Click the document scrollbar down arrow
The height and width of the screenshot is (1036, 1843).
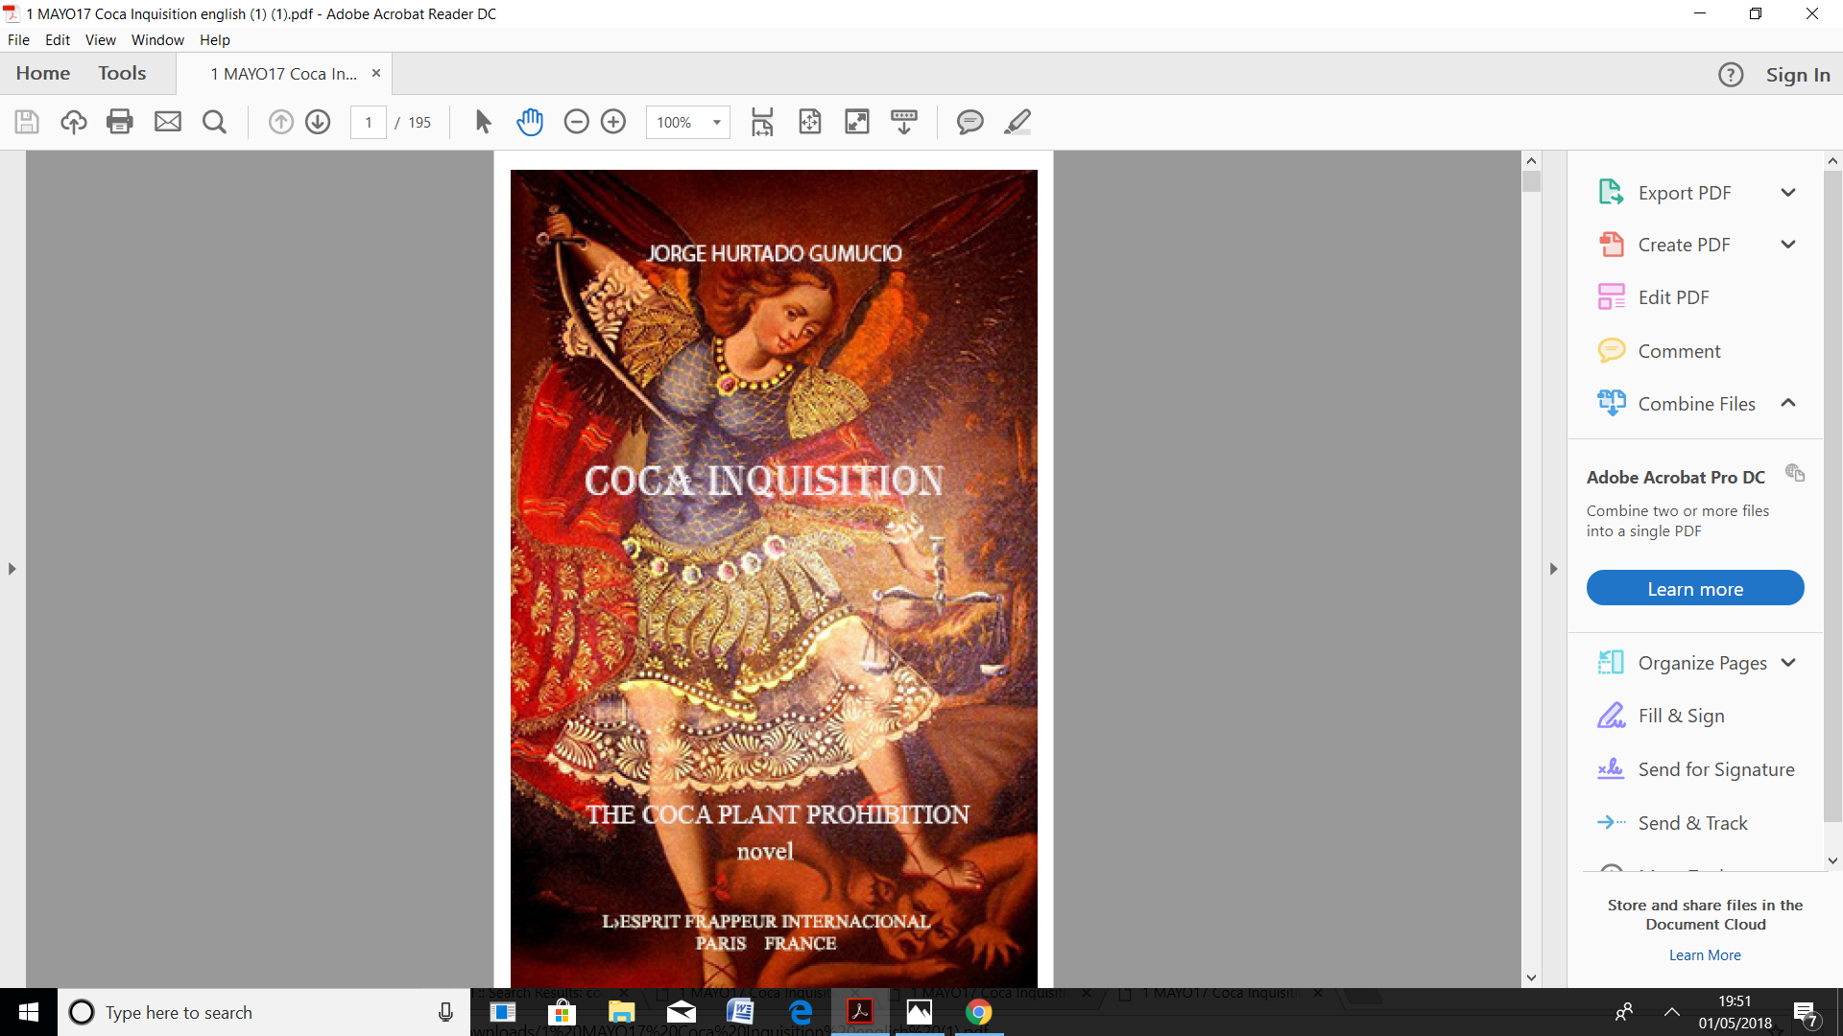pos(1531,977)
